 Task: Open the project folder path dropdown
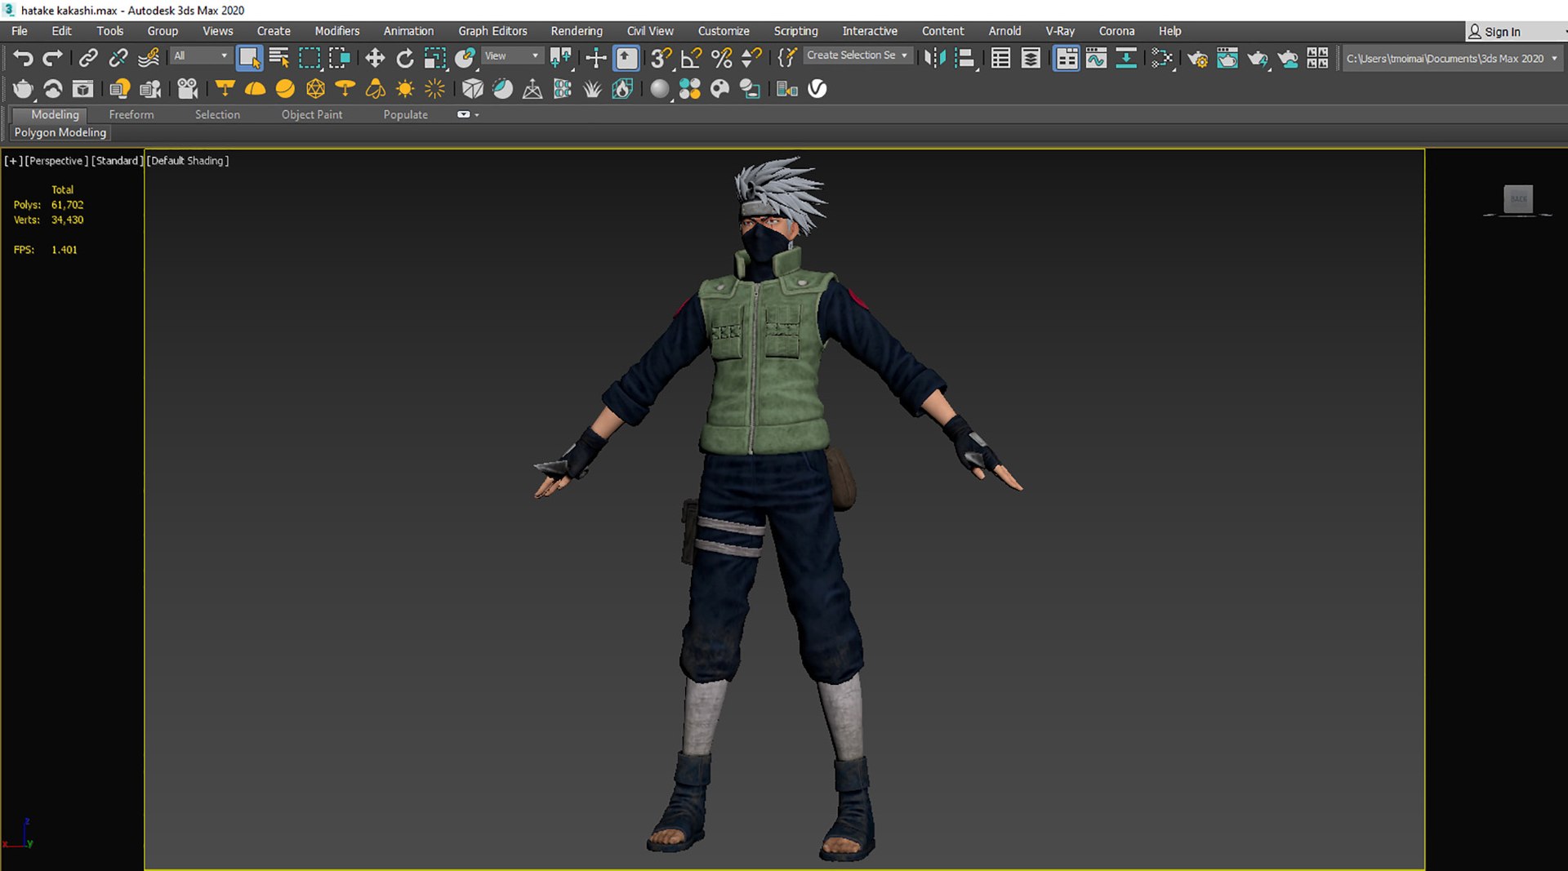[1452, 59]
